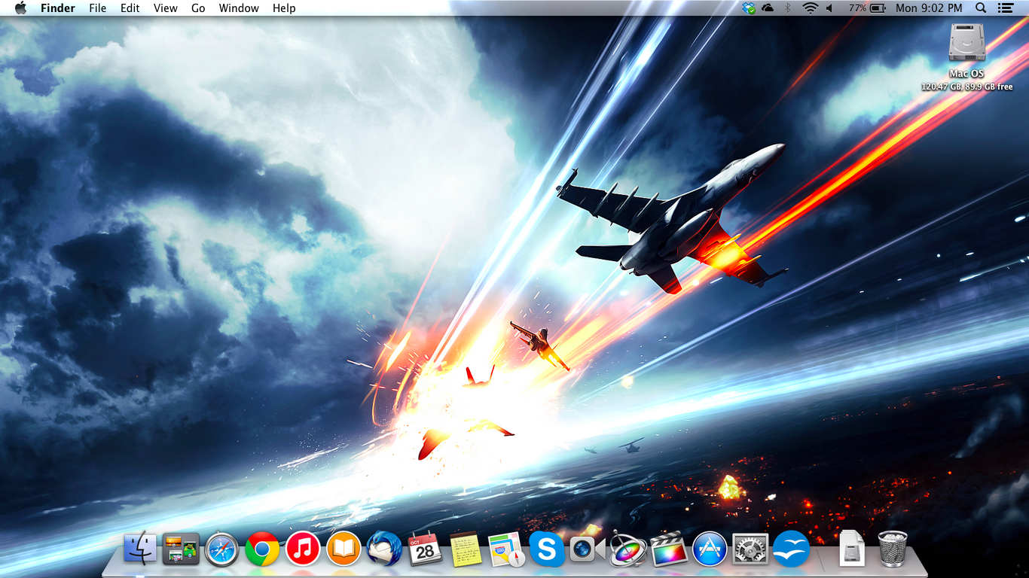The height and width of the screenshot is (578, 1029).
Task: Open the App Store Dock icon
Action: (x=710, y=549)
